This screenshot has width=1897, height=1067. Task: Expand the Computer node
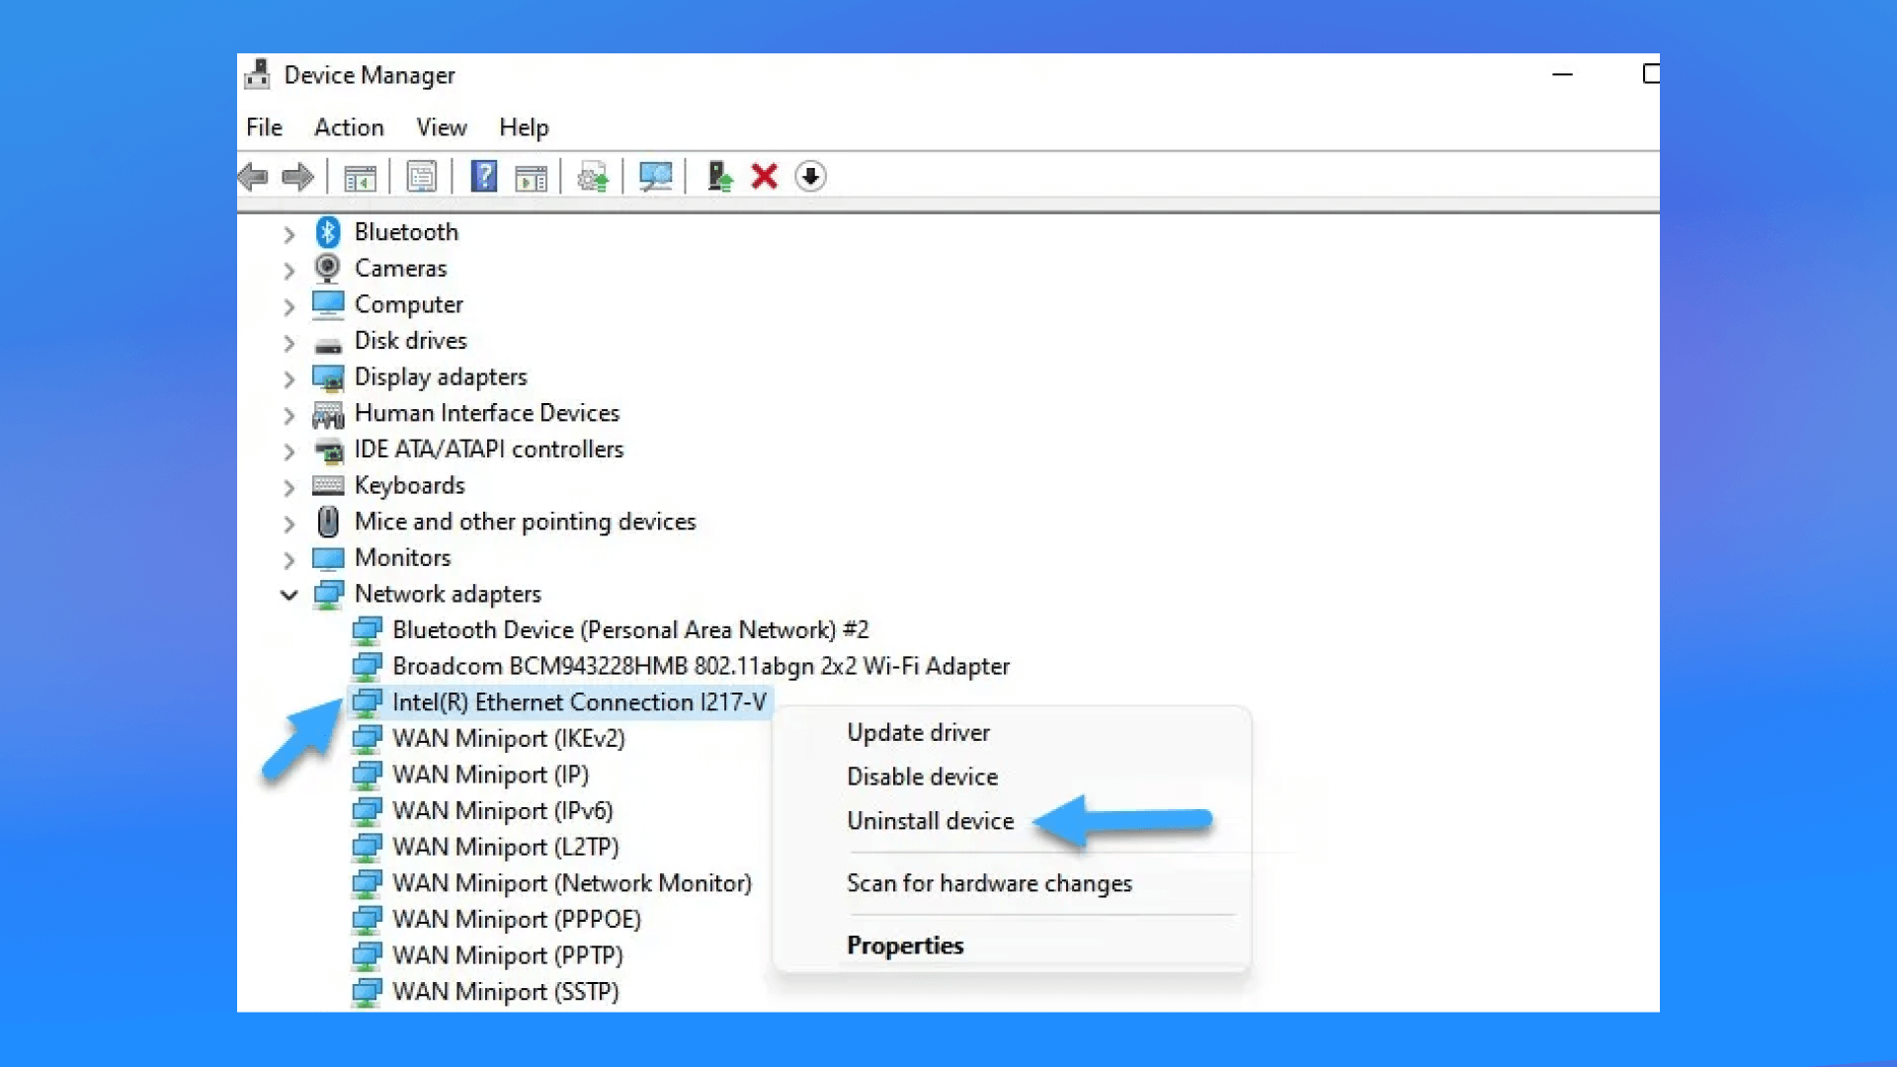pos(289,306)
